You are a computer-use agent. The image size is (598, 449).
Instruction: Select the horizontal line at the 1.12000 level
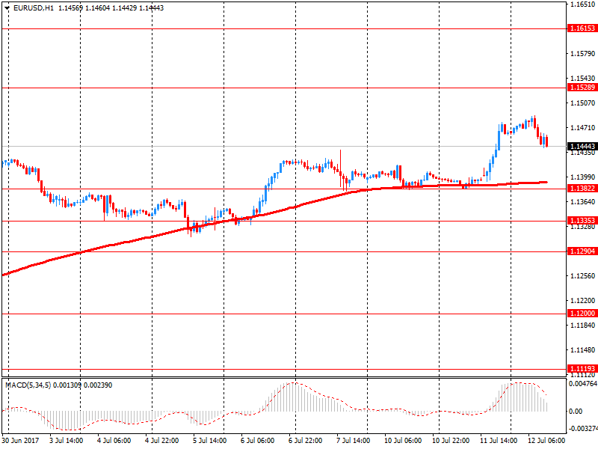pos(284,314)
